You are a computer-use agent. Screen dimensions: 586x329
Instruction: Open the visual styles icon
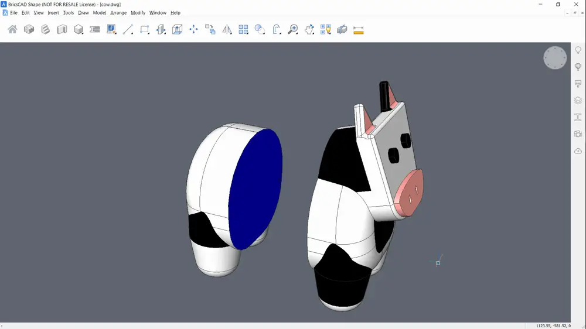tap(342, 29)
